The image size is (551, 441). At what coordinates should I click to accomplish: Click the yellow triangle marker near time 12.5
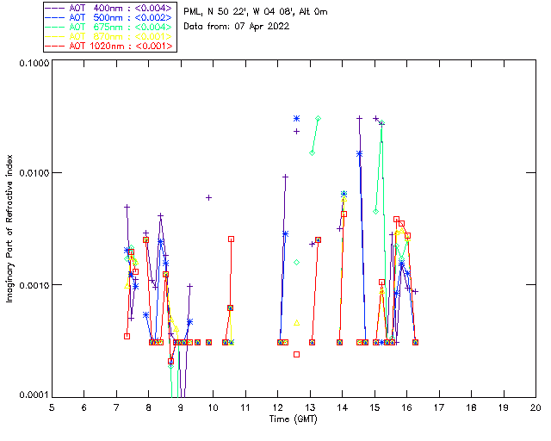tap(296, 322)
